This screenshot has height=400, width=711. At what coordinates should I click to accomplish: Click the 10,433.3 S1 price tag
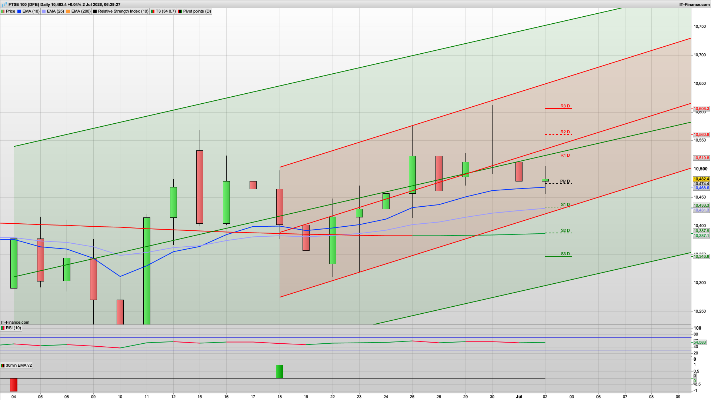pyautogui.click(x=701, y=206)
